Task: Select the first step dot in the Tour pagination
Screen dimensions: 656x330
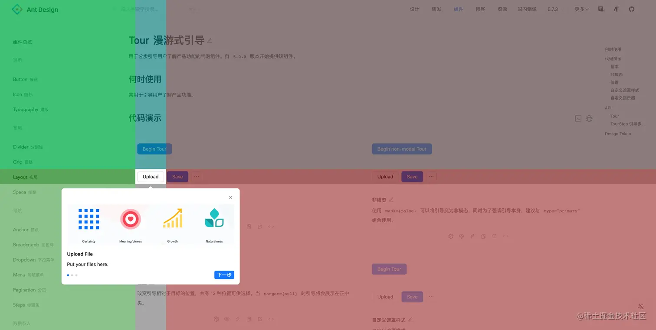Action: [68, 275]
